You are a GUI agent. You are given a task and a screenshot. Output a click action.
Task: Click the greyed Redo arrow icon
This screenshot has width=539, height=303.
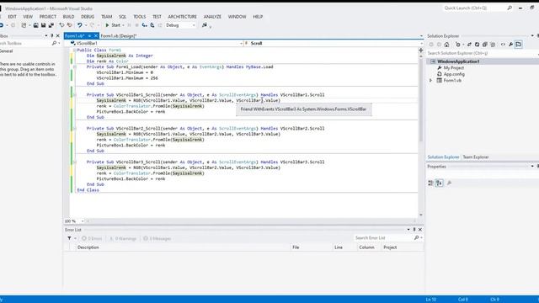pos(92,25)
